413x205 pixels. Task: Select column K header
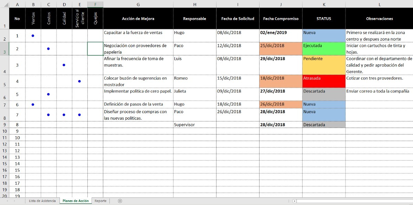click(324, 4)
